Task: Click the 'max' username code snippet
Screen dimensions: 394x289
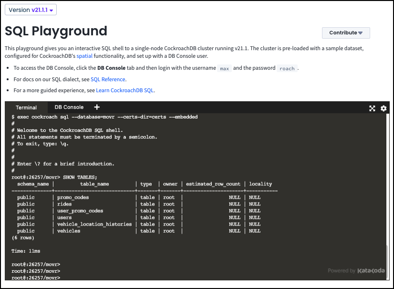Action: click(224, 68)
